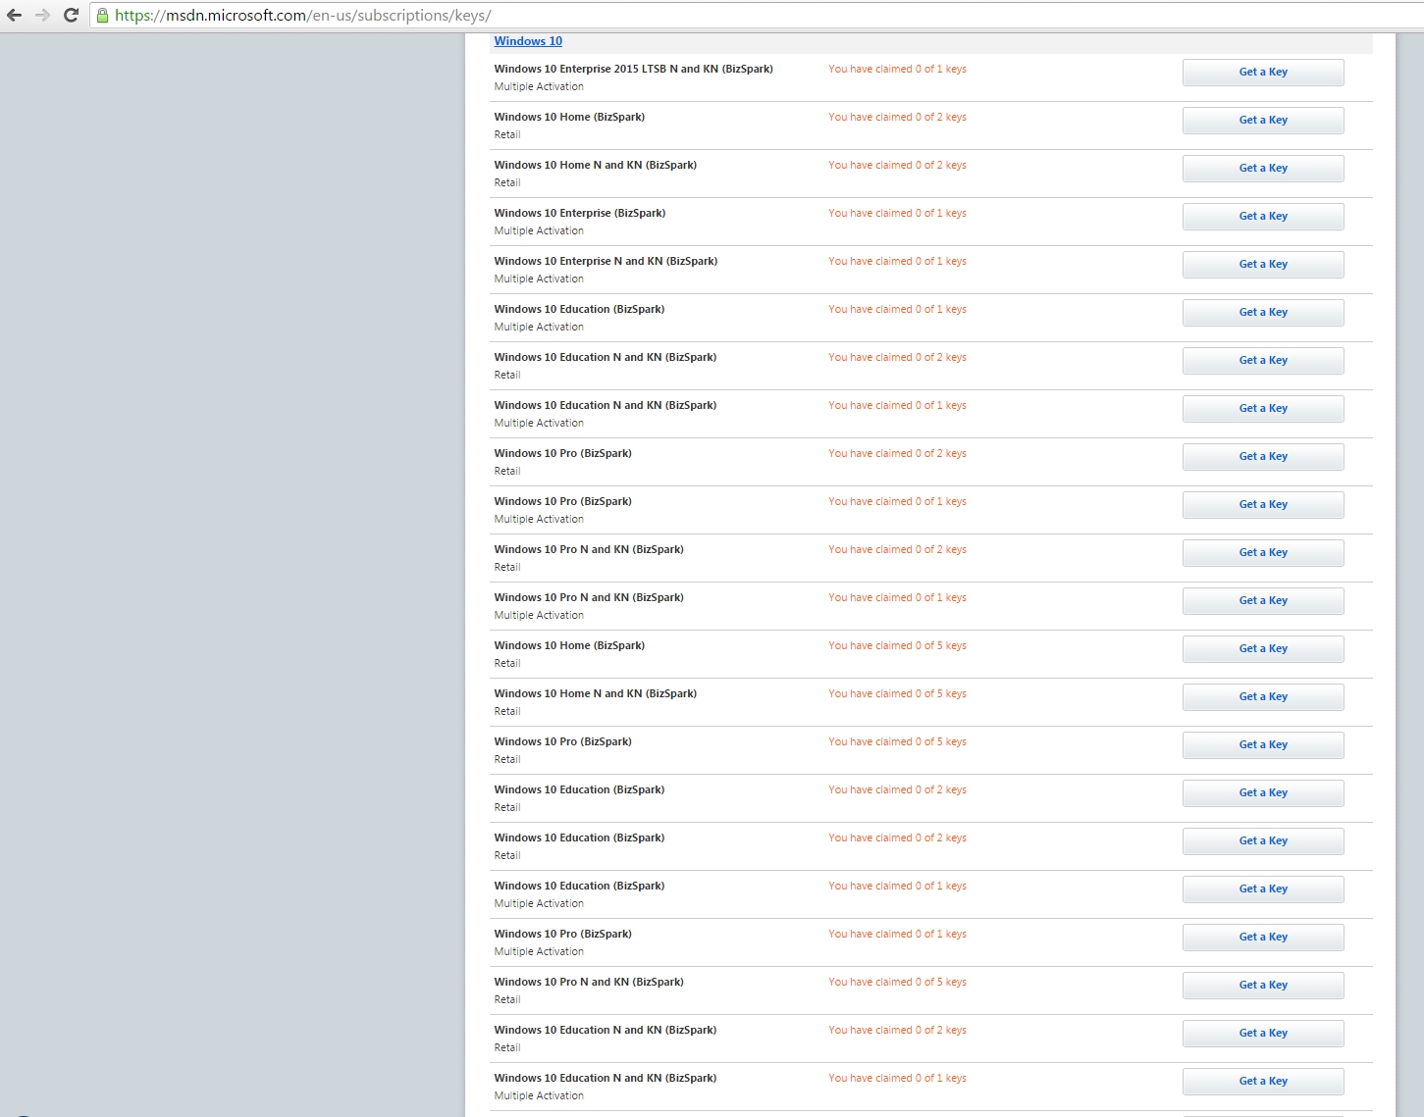Select title 'Windows 10 Enterprise N and KN (BizSpark)'
The height and width of the screenshot is (1117, 1424).
[x=606, y=261]
